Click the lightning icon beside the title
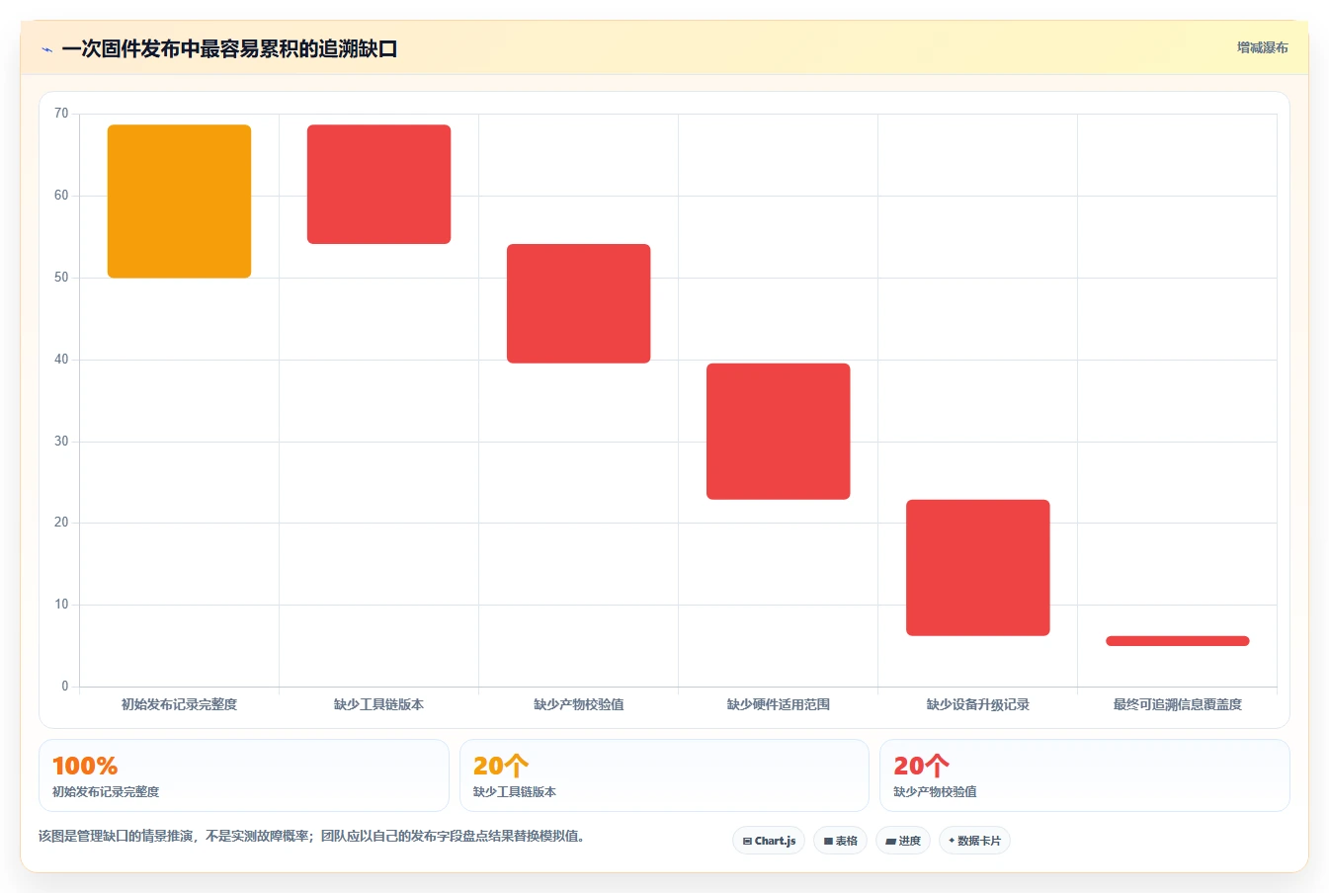This screenshot has height=893, width=1329. click(46, 49)
